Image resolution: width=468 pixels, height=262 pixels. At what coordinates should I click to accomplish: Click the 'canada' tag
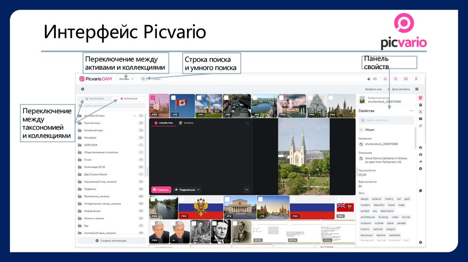pyautogui.click(x=401, y=223)
